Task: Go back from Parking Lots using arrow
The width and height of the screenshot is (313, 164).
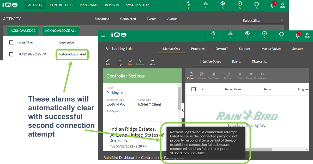Action: 107,48
